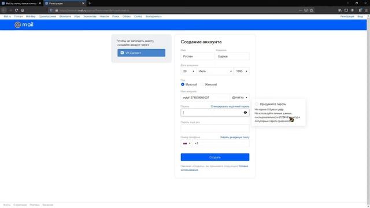This screenshot has width=370, height=208.
Task: Open birth month dropdown showing Июль
Action: (x=215, y=71)
